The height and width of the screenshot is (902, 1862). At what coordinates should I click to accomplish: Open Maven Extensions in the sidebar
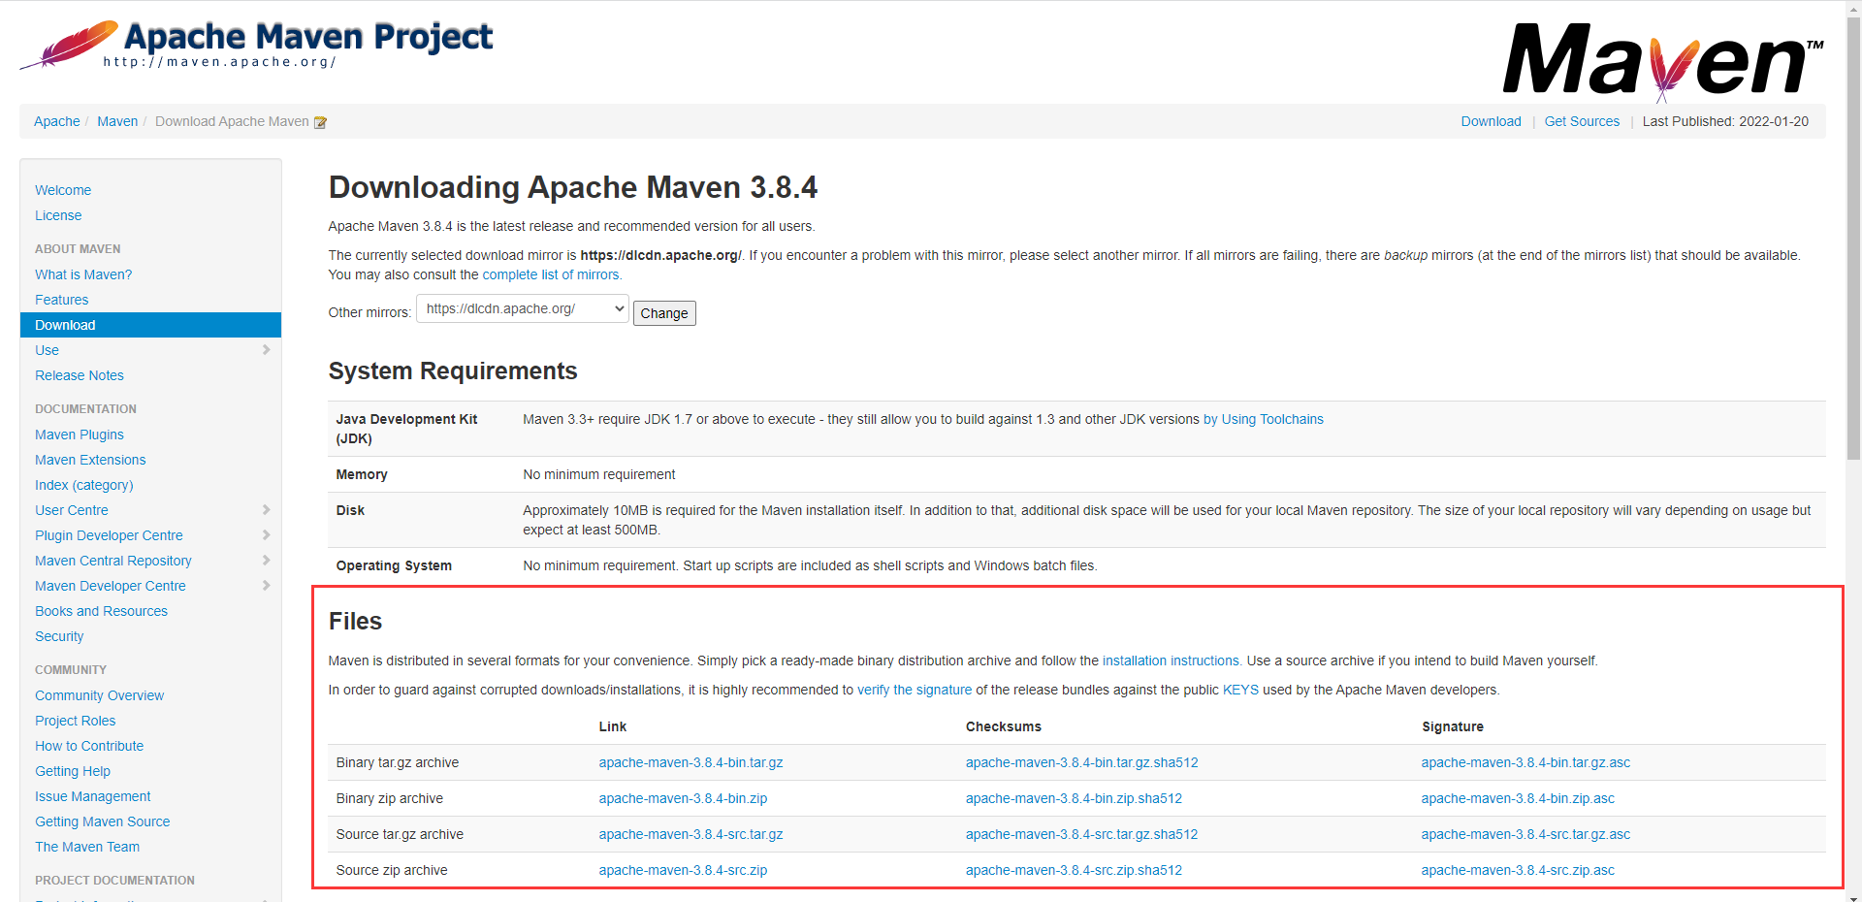tap(90, 460)
